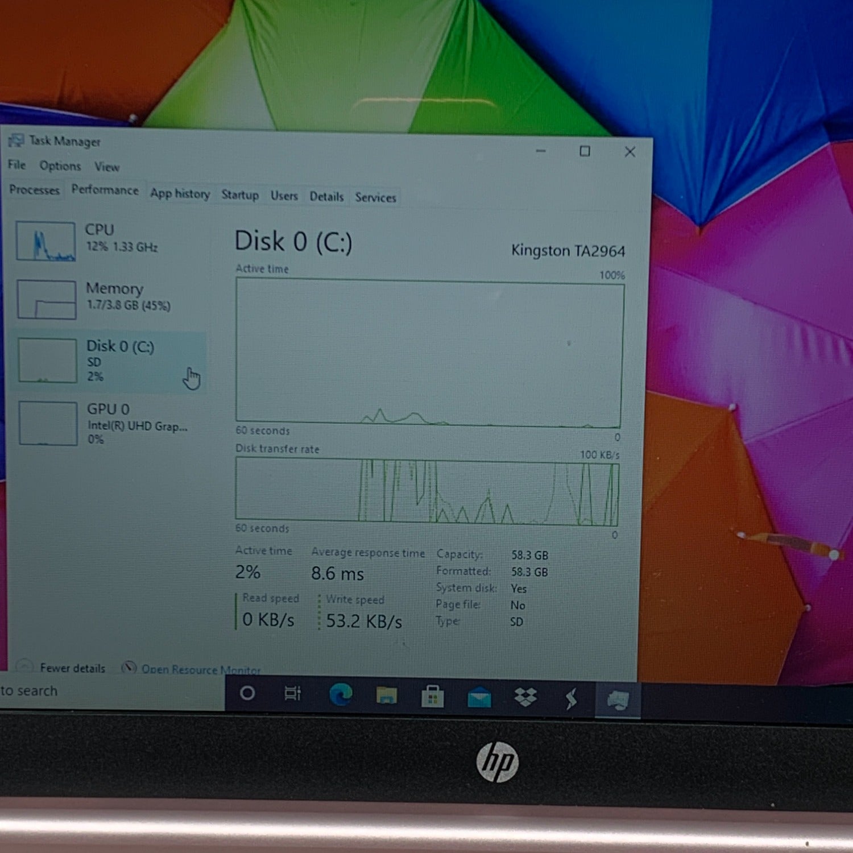
Task: Open the View menu
Action: pos(107,167)
